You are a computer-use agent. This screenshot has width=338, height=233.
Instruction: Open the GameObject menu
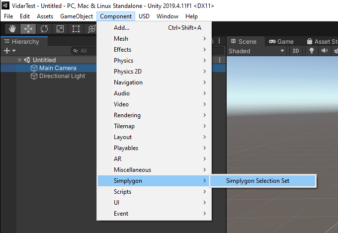click(x=77, y=16)
